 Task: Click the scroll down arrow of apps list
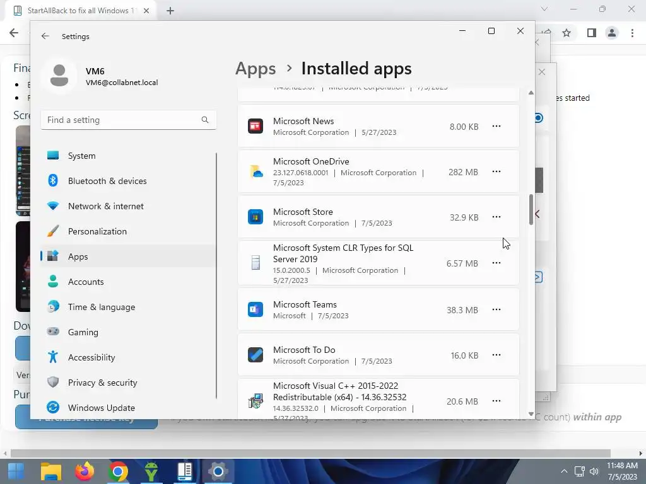tap(531, 414)
